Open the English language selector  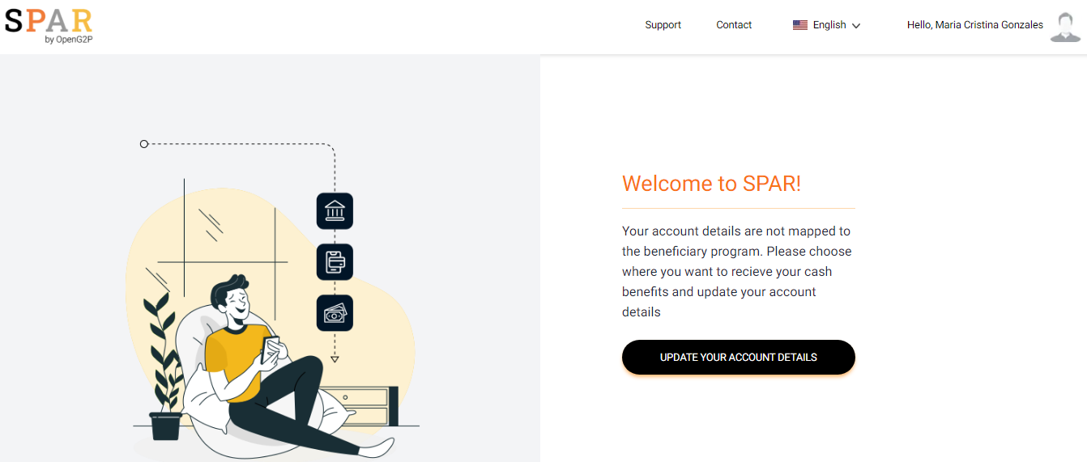click(x=829, y=25)
